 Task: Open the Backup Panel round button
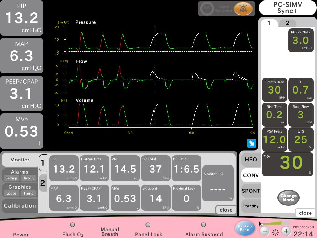245,228
